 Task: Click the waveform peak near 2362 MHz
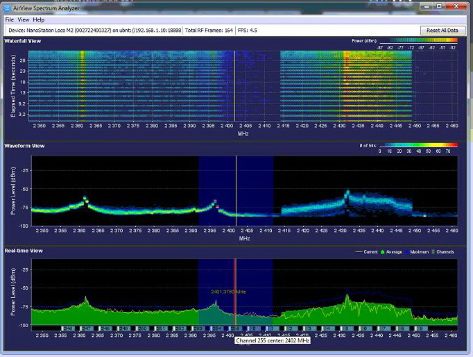(85, 199)
